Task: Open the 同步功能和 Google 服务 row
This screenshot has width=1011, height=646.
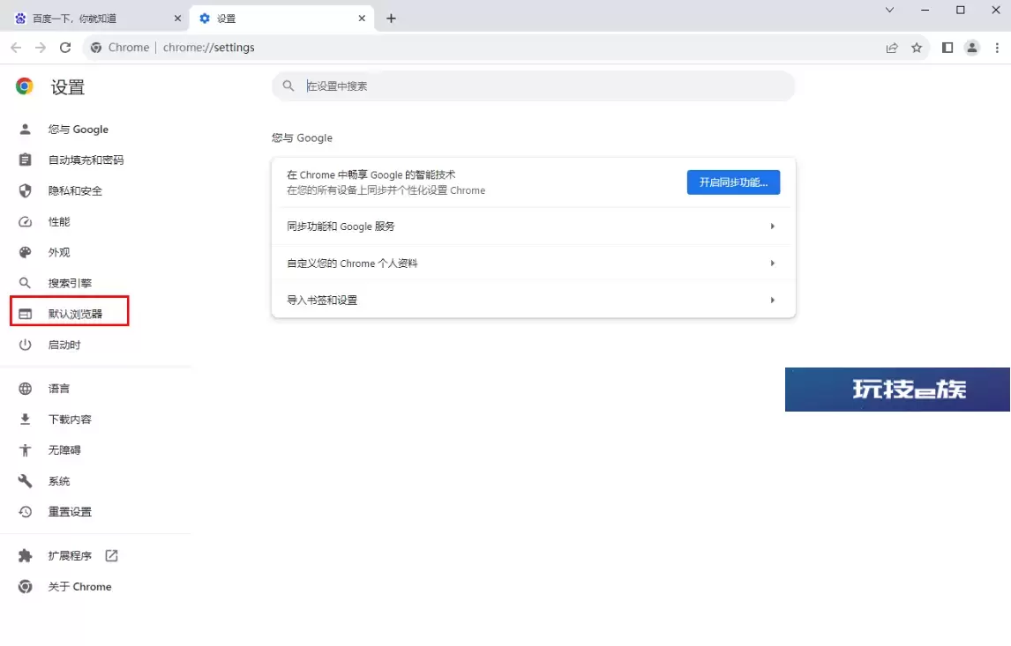Action: (x=533, y=226)
